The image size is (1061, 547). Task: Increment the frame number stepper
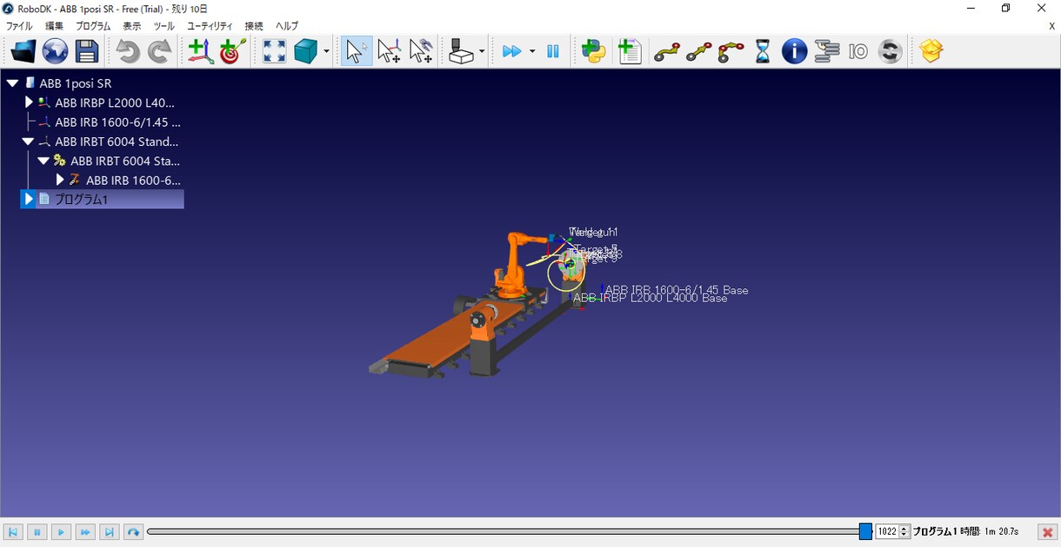pyautogui.click(x=904, y=528)
